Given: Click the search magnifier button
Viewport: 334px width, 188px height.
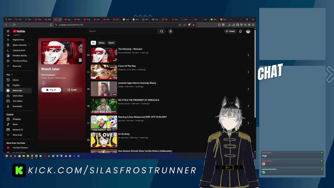Looking at the screenshot, I should (x=162, y=31).
